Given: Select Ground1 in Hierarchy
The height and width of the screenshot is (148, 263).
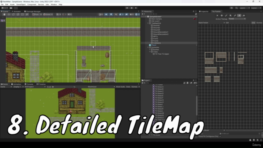Looking at the screenshot, I should (x=156, y=25).
